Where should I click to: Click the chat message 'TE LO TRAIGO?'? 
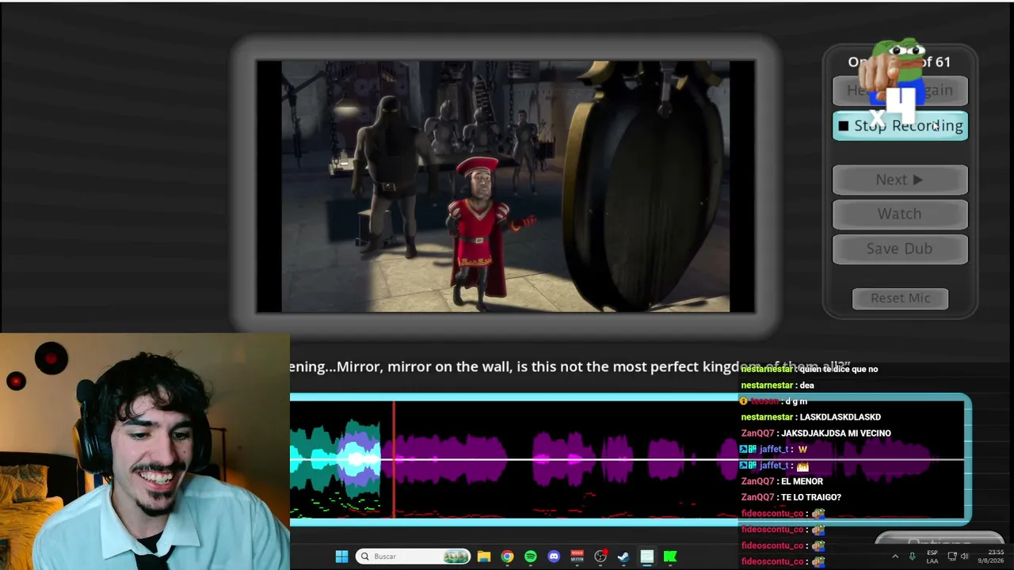810,497
